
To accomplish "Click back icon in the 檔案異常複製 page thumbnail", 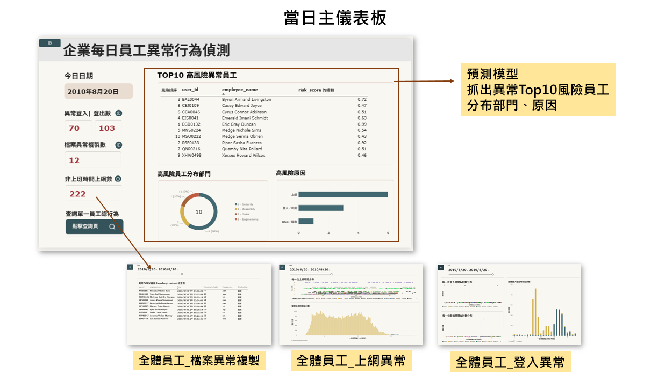I will point(130,267).
